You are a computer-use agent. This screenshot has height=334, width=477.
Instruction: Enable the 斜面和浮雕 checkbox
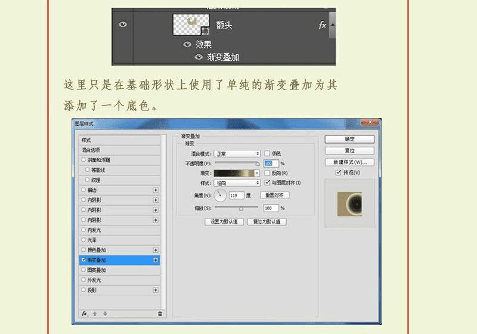tap(83, 160)
